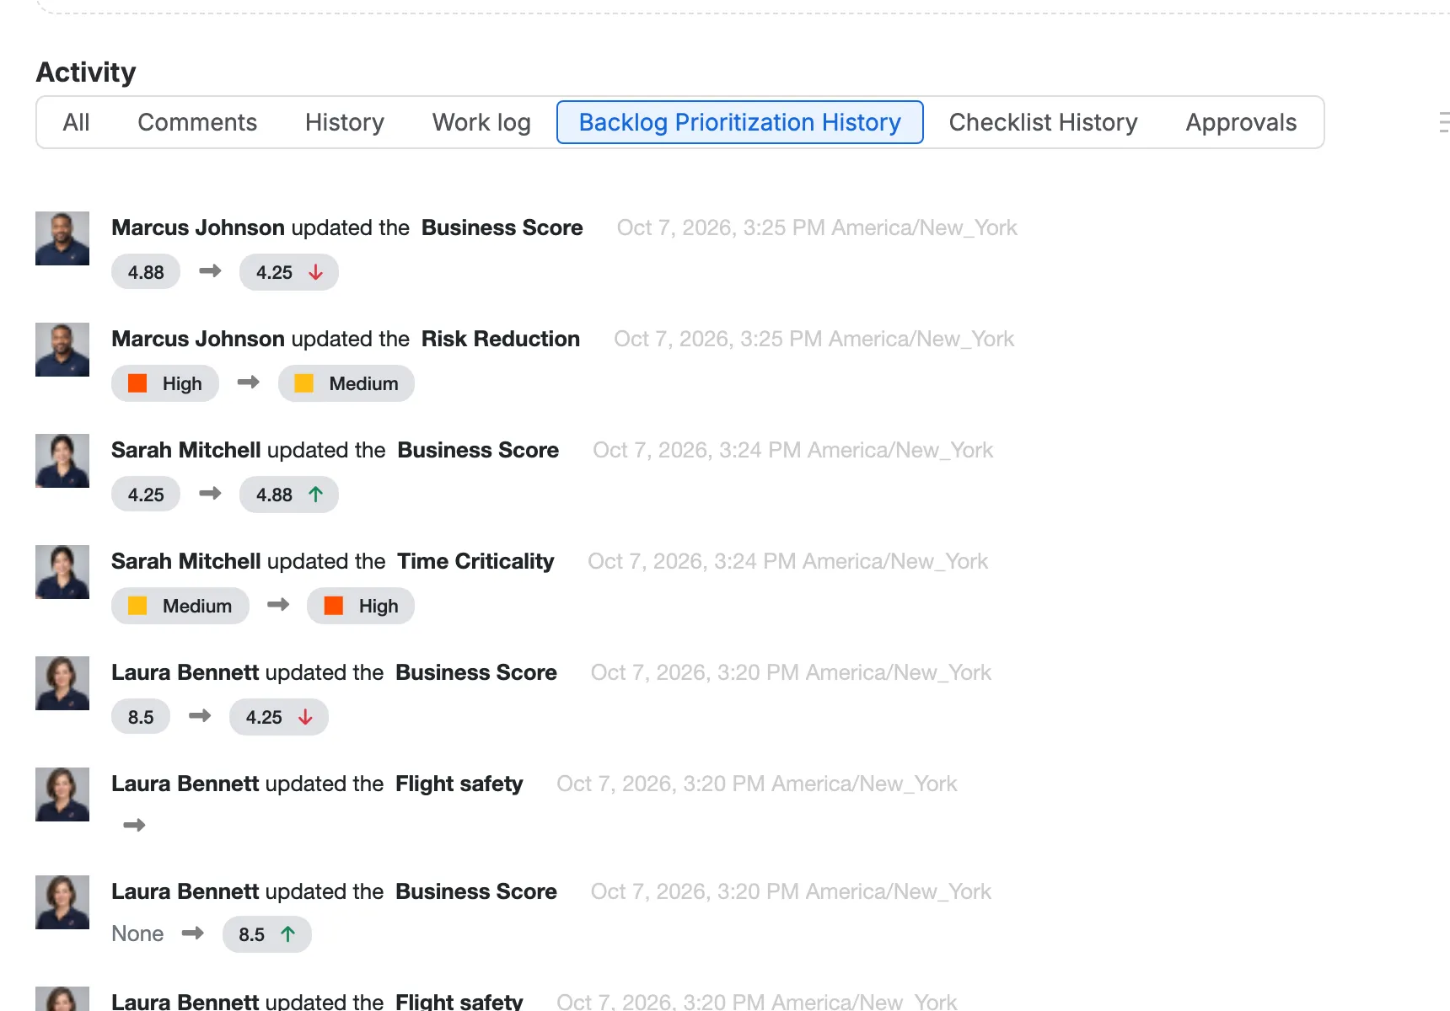The height and width of the screenshot is (1011, 1450).
Task: Click Marcus Johnson's avatar beside Risk Reduction update
Action: click(62, 350)
